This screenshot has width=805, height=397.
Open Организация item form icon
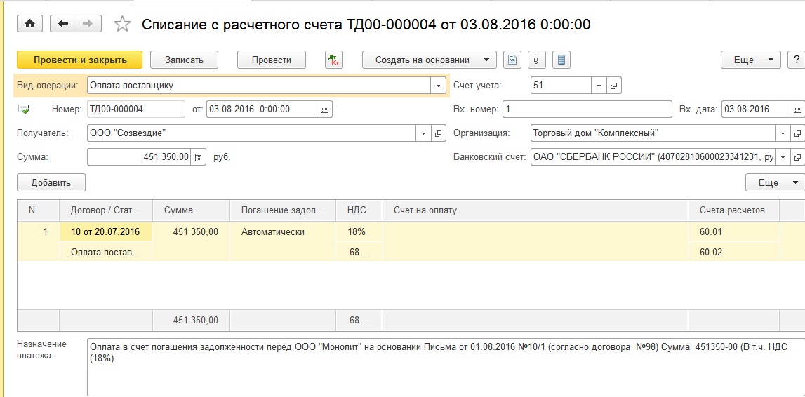click(797, 133)
